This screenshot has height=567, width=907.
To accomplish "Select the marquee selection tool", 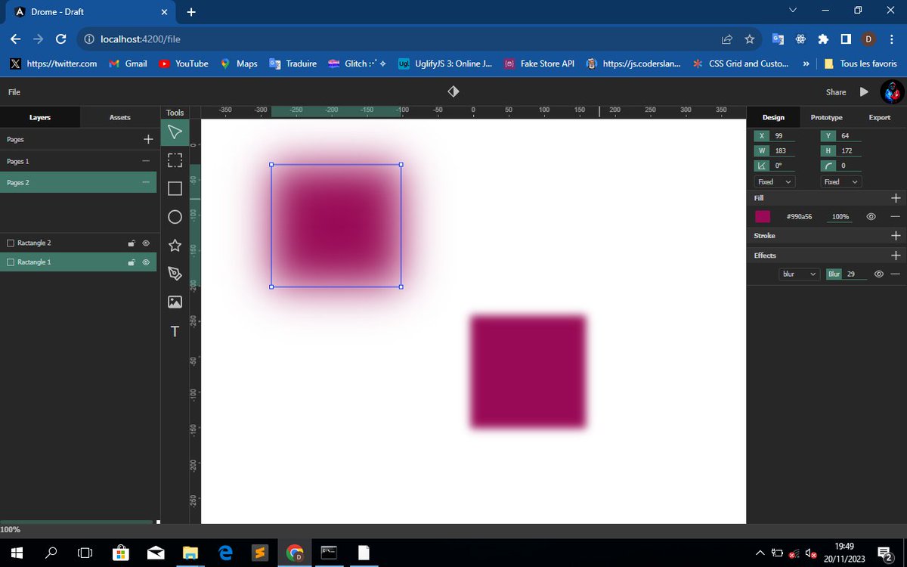I will [x=175, y=160].
